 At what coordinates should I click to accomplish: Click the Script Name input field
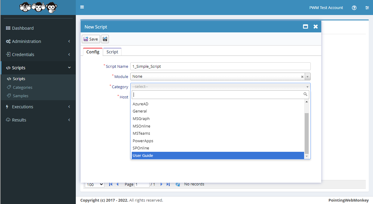coord(220,67)
